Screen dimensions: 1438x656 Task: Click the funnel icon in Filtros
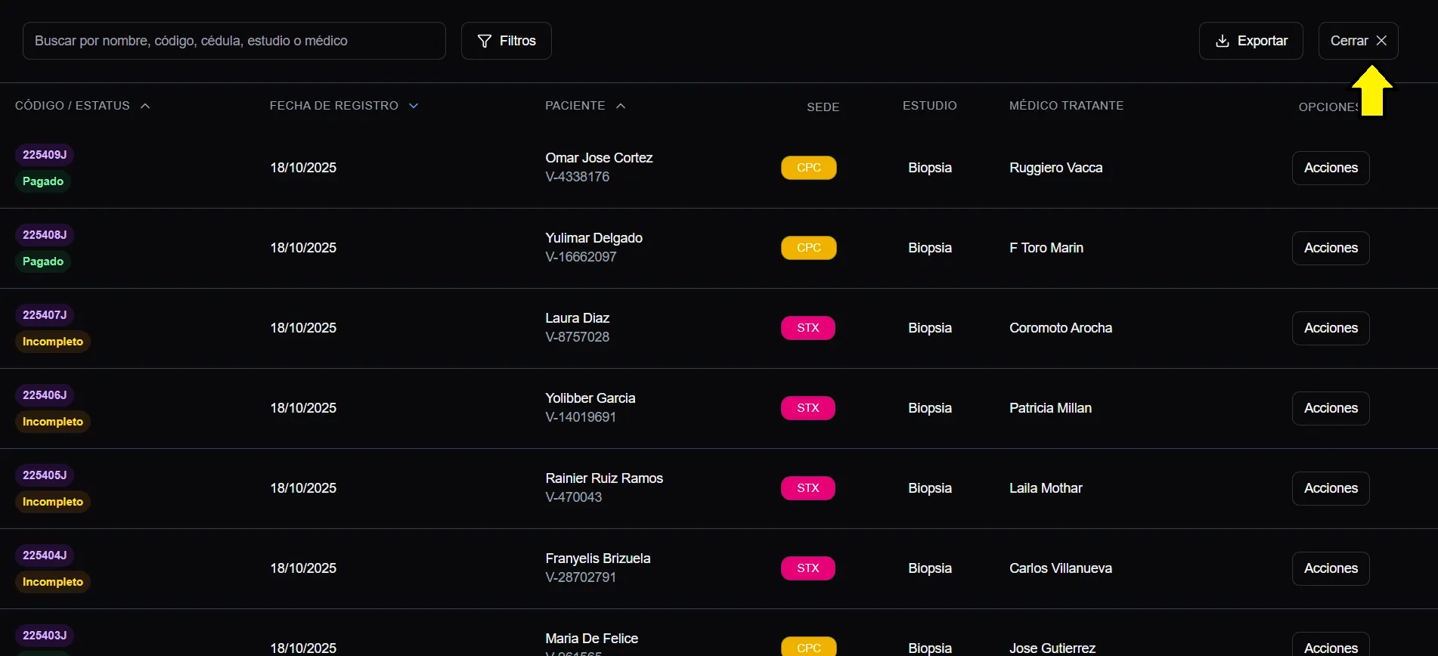click(485, 41)
